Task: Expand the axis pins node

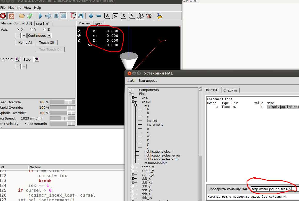Action: [x=133, y=98]
